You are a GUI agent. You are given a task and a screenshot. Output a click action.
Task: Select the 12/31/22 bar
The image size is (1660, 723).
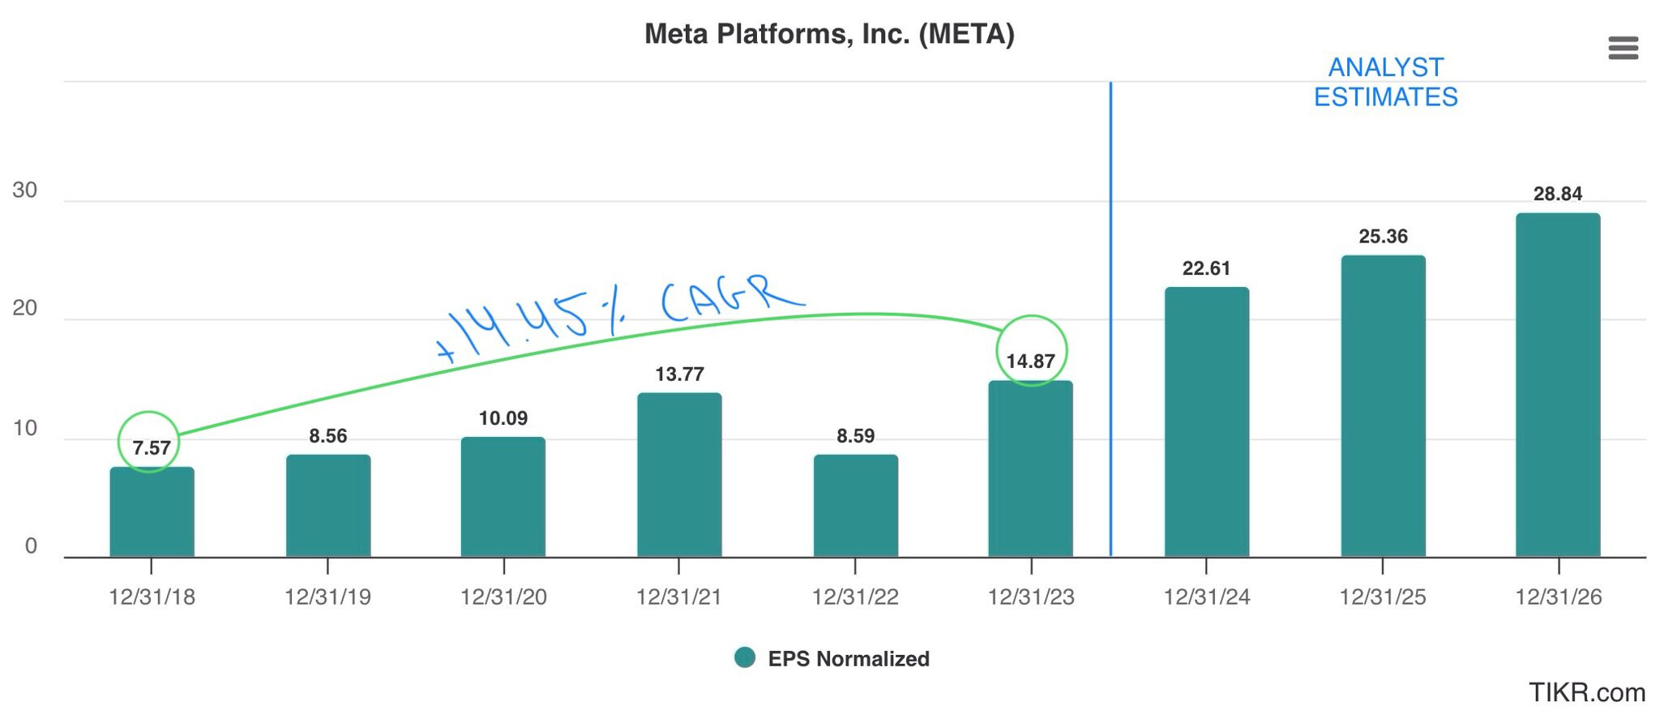[x=855, y=507]
